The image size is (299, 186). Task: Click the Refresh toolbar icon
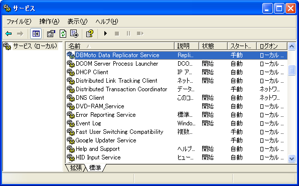(63, 34)
